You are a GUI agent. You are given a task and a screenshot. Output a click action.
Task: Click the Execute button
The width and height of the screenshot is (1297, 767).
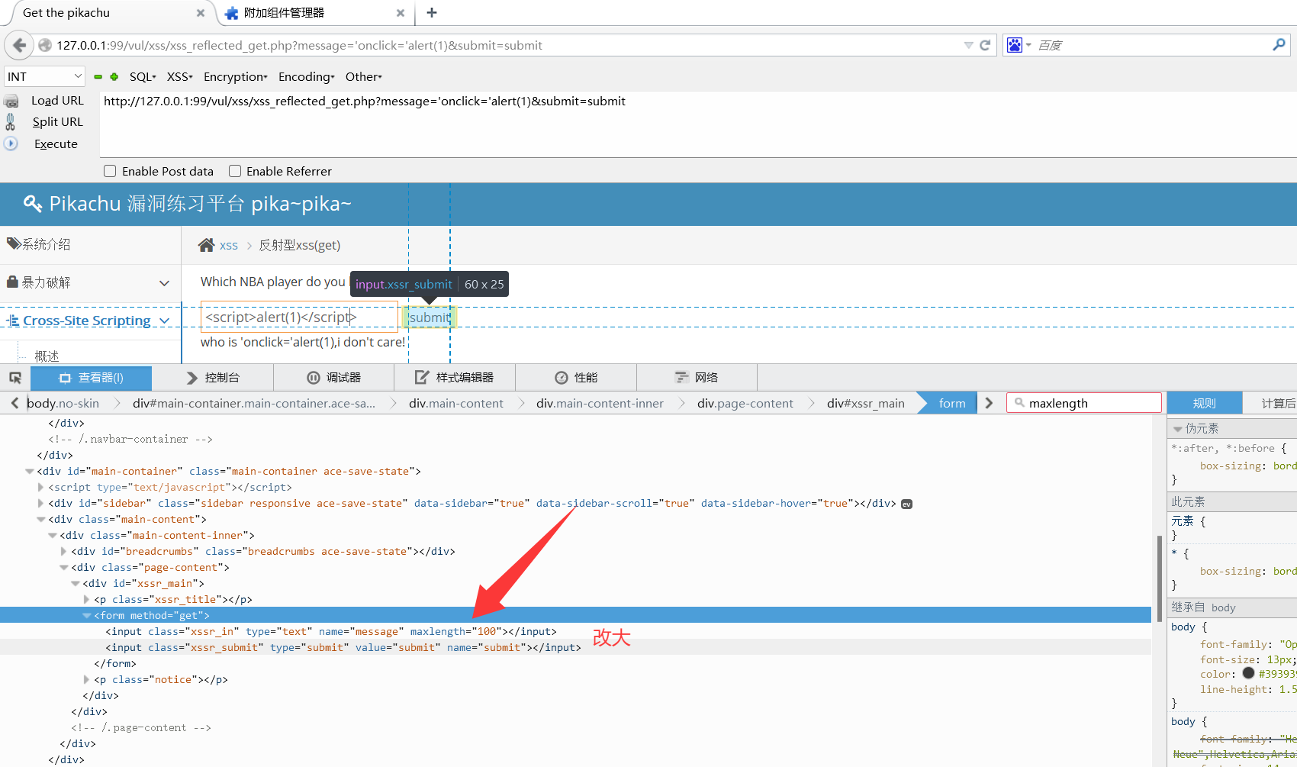(x=56, y=143)
